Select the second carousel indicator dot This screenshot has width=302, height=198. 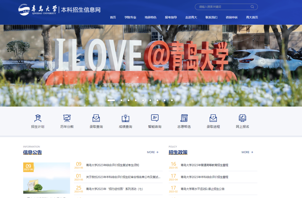[121, 100]
